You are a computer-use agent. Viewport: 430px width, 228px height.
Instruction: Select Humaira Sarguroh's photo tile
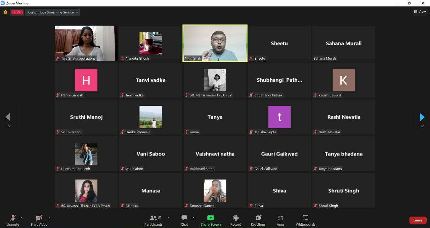pyautogui.click(x=86, y=154)
